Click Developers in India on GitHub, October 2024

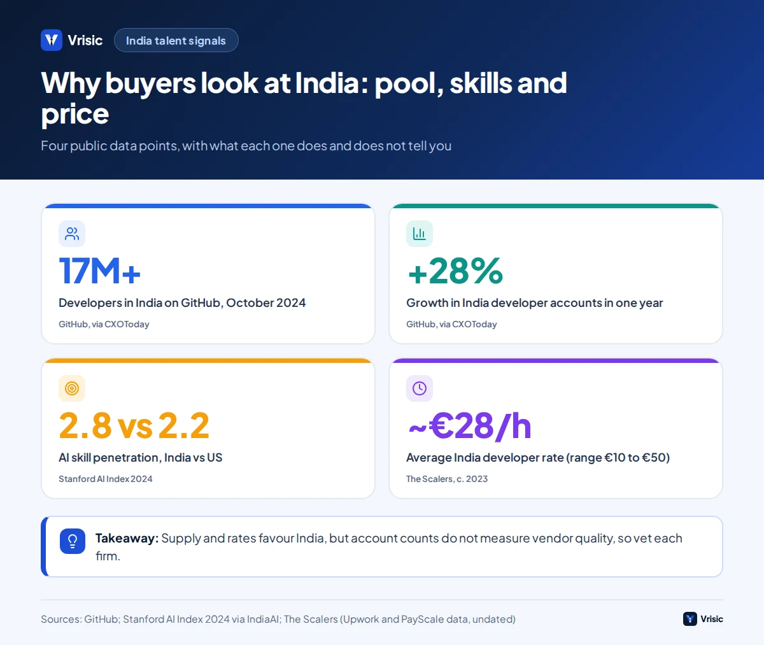[182, 303]
